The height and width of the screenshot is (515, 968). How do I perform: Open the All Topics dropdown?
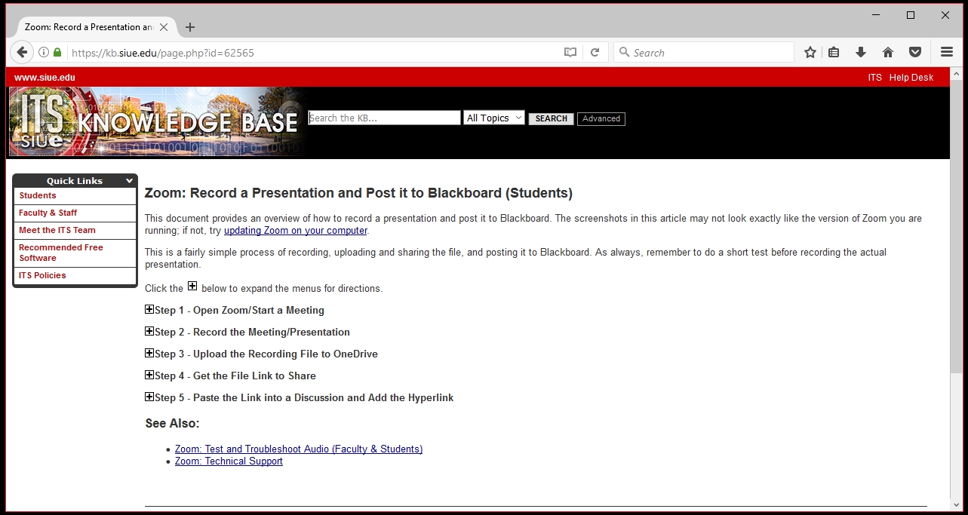493,118
